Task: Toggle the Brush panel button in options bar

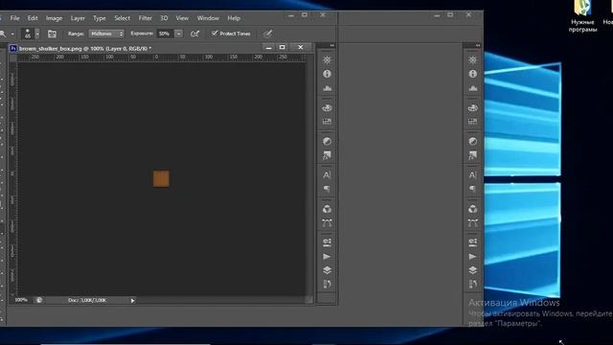Action: tap(52, 34)
